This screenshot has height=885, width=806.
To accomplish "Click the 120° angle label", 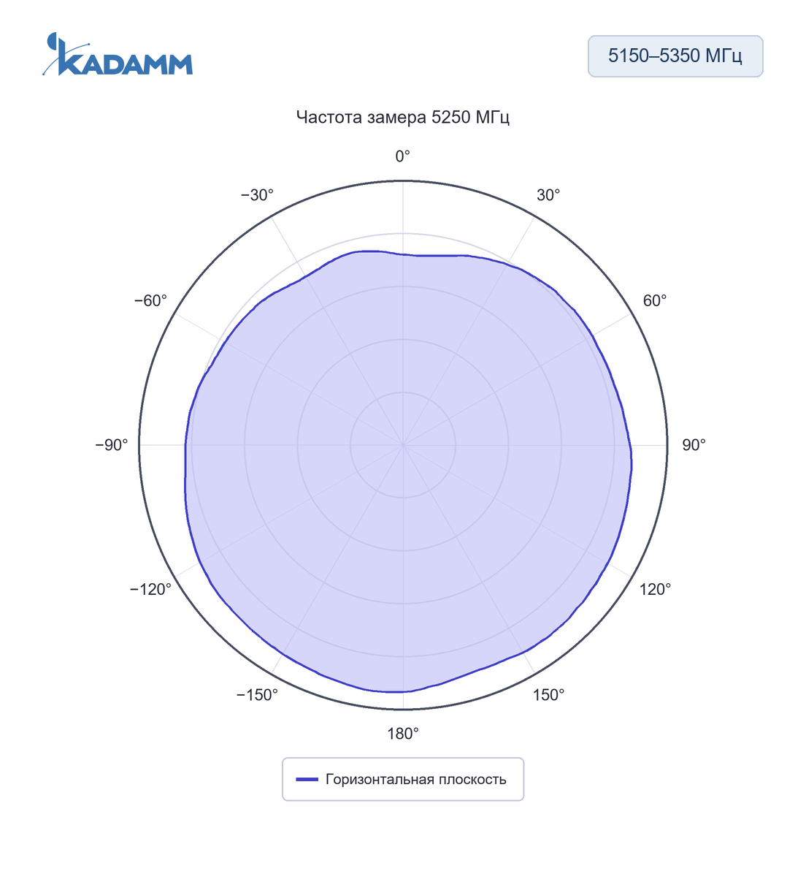I will pos(656,590).
